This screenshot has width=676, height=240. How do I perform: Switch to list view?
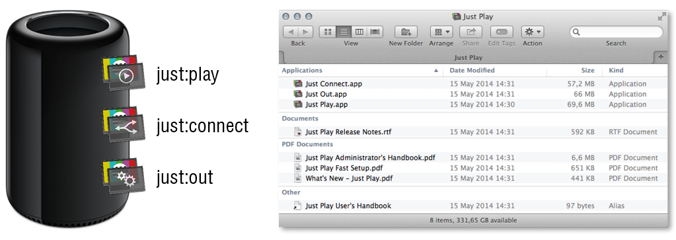coord(344,32)
